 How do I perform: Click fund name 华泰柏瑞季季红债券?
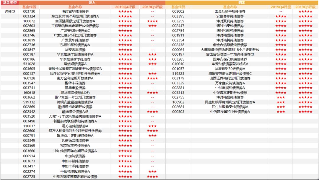75,59
